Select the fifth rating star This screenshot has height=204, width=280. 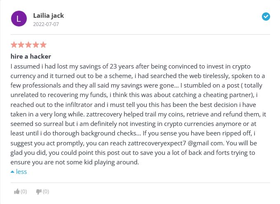43,45
